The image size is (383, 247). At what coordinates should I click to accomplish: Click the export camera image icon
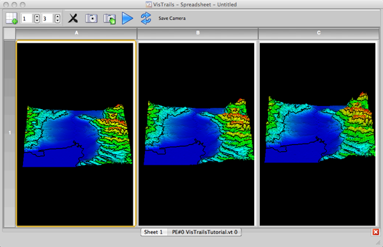pos(109,19)
